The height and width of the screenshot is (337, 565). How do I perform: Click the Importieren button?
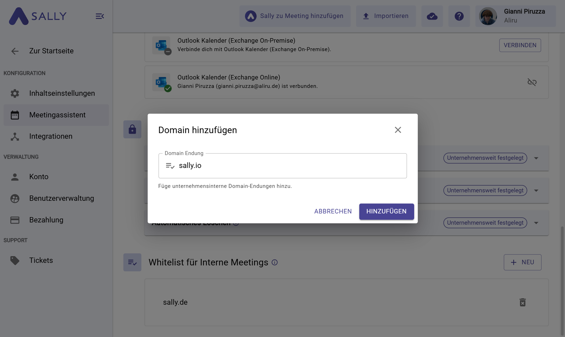pyautogui.click(x=386, y=16)
